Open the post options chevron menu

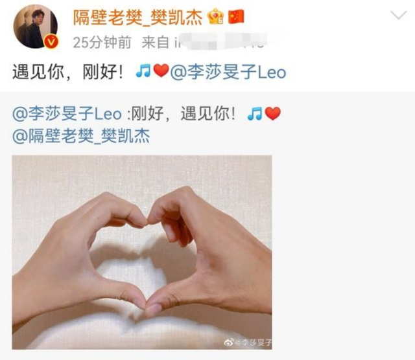pyautogui.click(x=399, y=15)
